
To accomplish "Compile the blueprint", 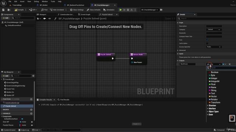I will point(19,10).
